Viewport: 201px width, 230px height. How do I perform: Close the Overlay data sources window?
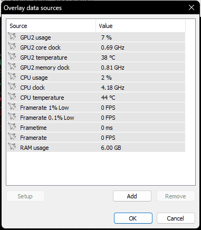click(x=192, y=7)
